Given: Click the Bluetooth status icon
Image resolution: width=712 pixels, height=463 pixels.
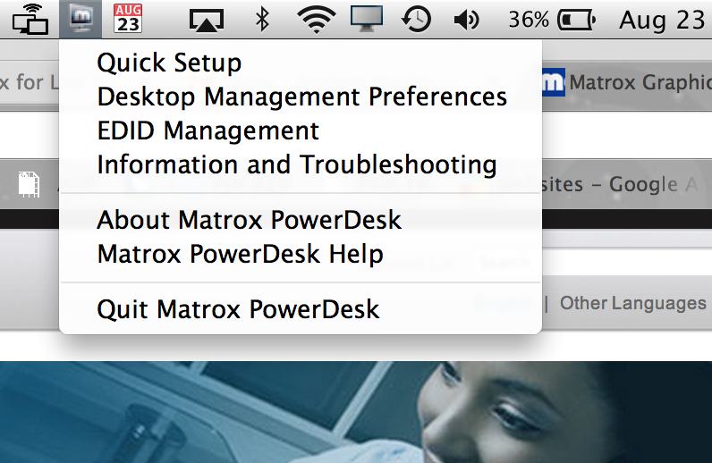Looking at the screenshot, I should coord(262,19).
